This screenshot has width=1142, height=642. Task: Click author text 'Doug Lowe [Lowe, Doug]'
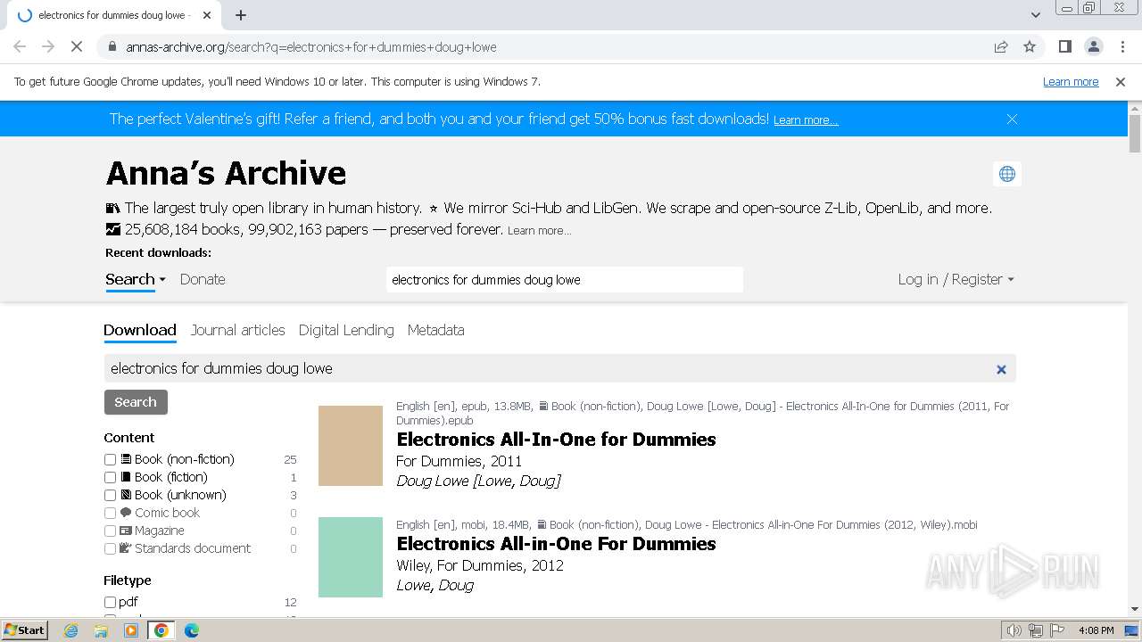coord(478,481)
